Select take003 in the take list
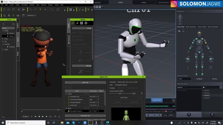The width and height of the screenshot is (223, 125). pyautogui.click(x=207, y=95)
